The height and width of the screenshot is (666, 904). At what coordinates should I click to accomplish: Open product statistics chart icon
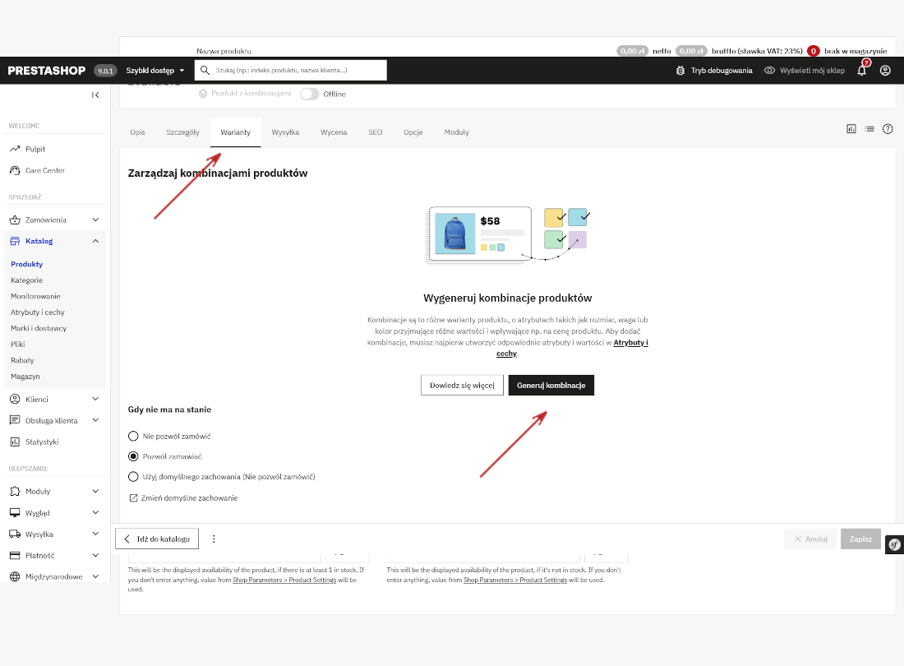tap(851, 129)
